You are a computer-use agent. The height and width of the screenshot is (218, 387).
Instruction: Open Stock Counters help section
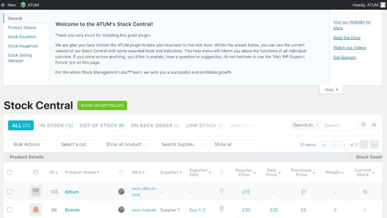[22, 37]
